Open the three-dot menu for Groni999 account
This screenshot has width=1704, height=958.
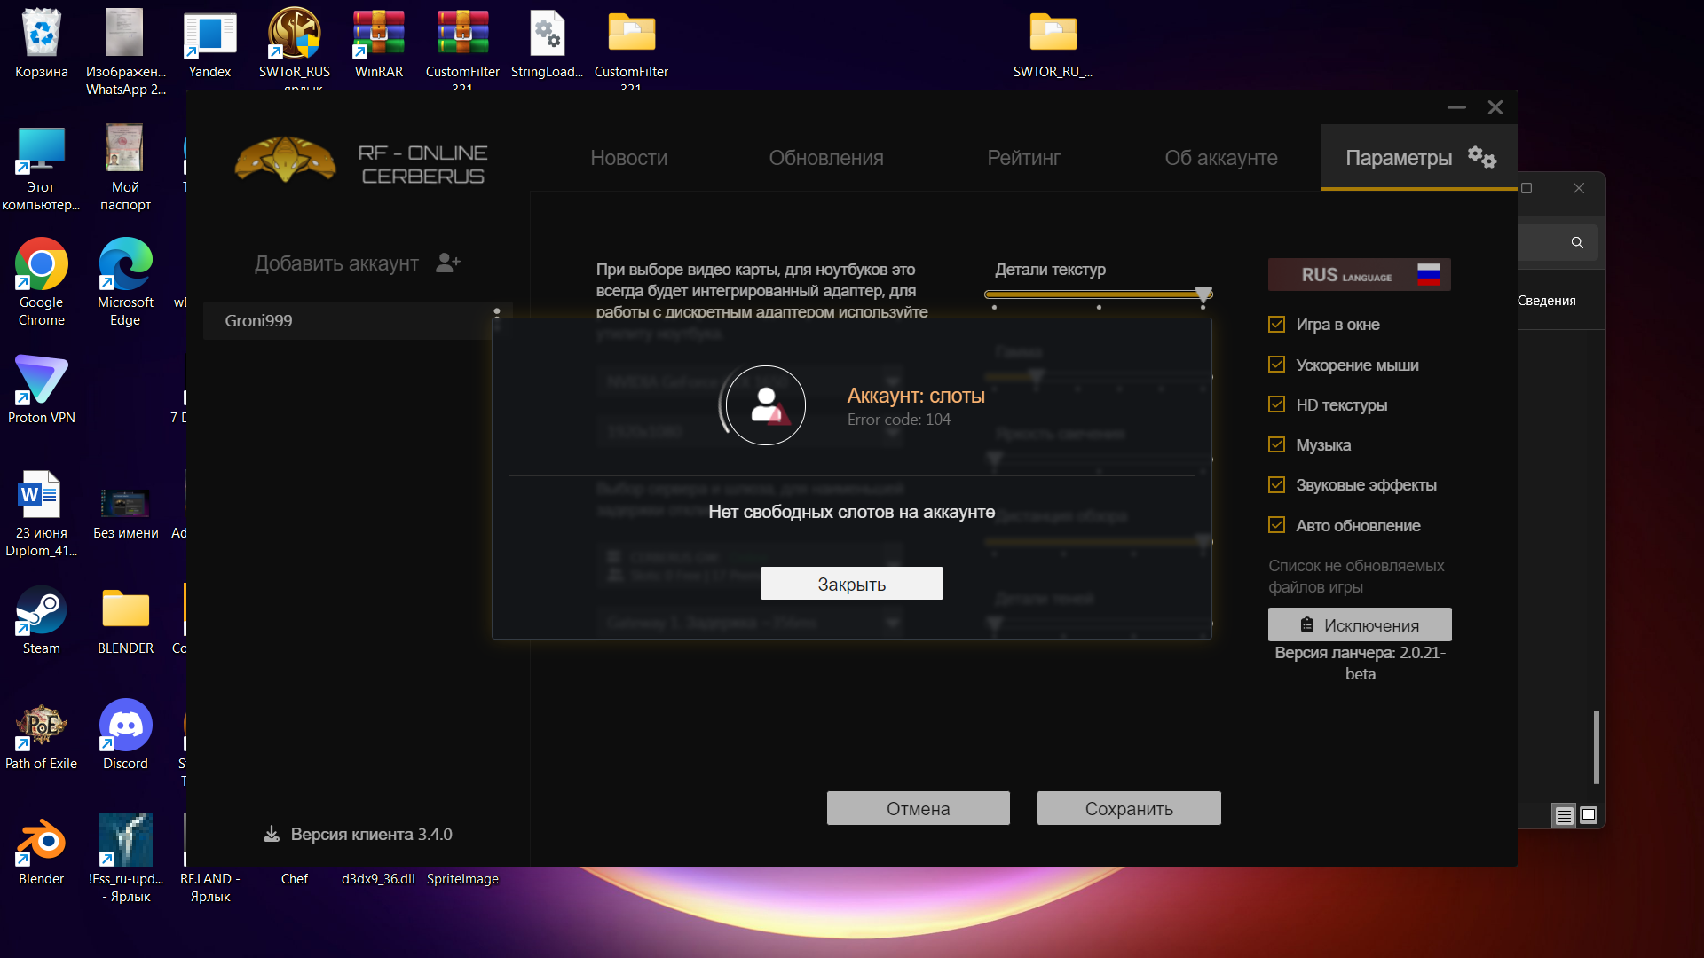(497, 319)
